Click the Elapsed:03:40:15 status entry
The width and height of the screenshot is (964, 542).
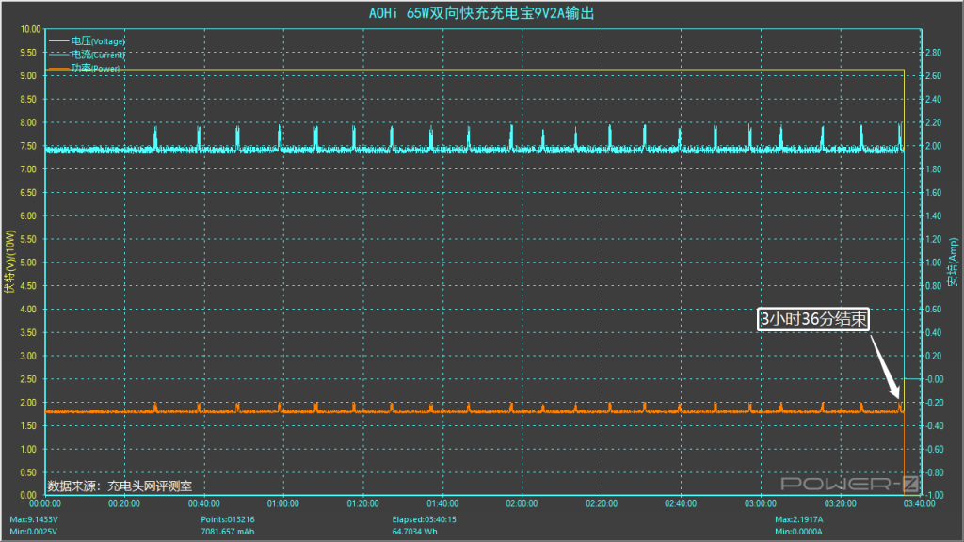coord(425,519)
